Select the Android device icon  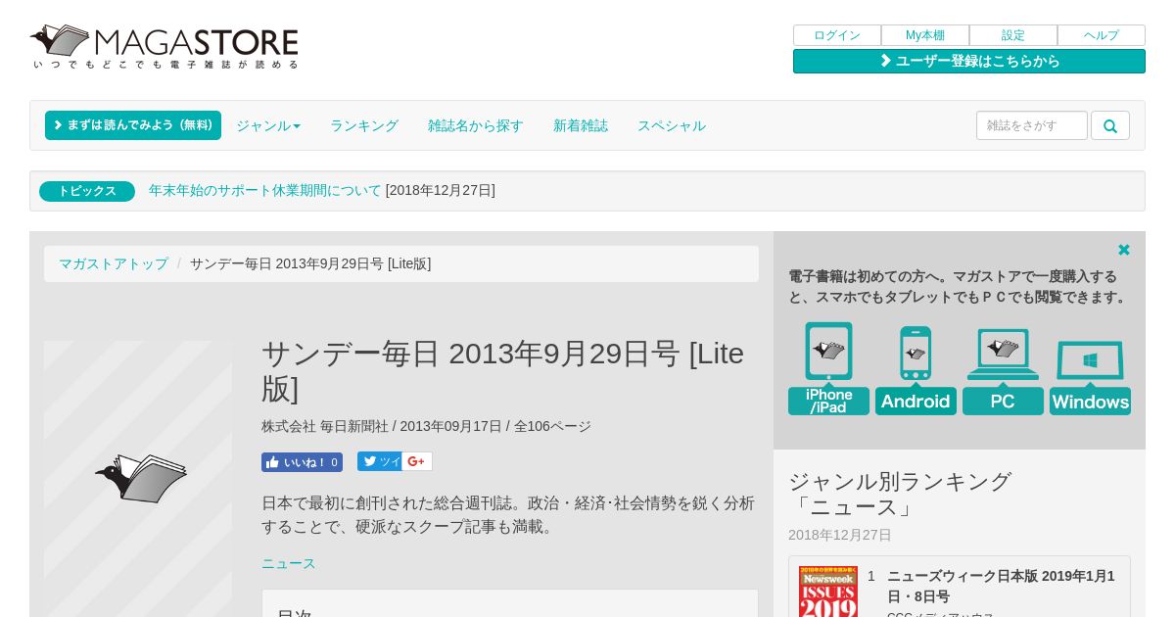click(x=916, y=369)
